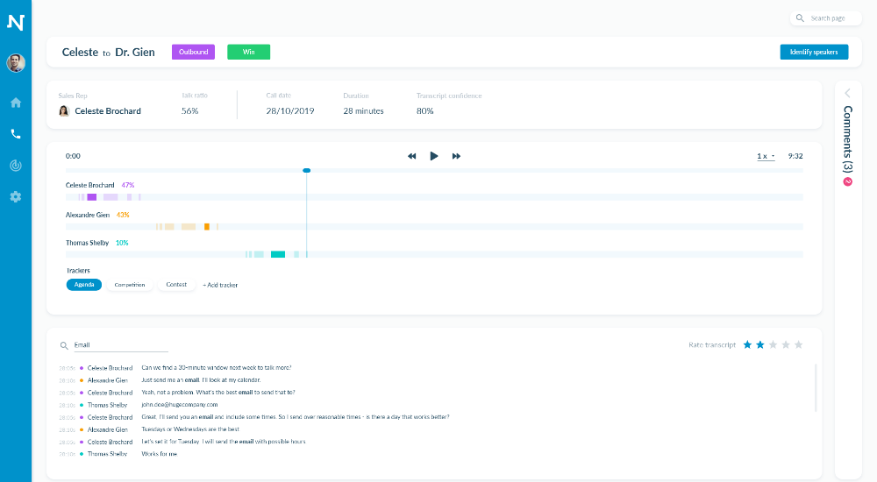Screen dimensions: 877x482
Task: Open the calls phone icon in the sidebar
Action: (x=16, y=134)
